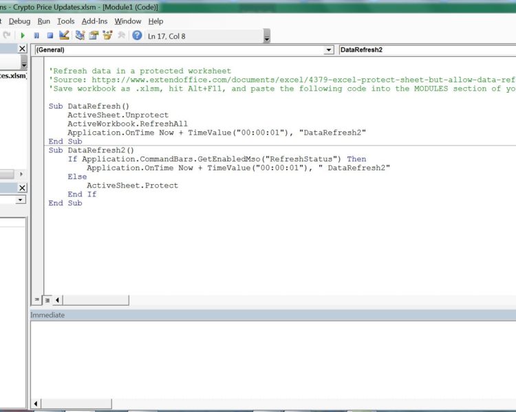Image resolution: width=516 pixels, height=412 pixels.
Task: Open the Object Browser toolbar icon
Action: point(107,36)
